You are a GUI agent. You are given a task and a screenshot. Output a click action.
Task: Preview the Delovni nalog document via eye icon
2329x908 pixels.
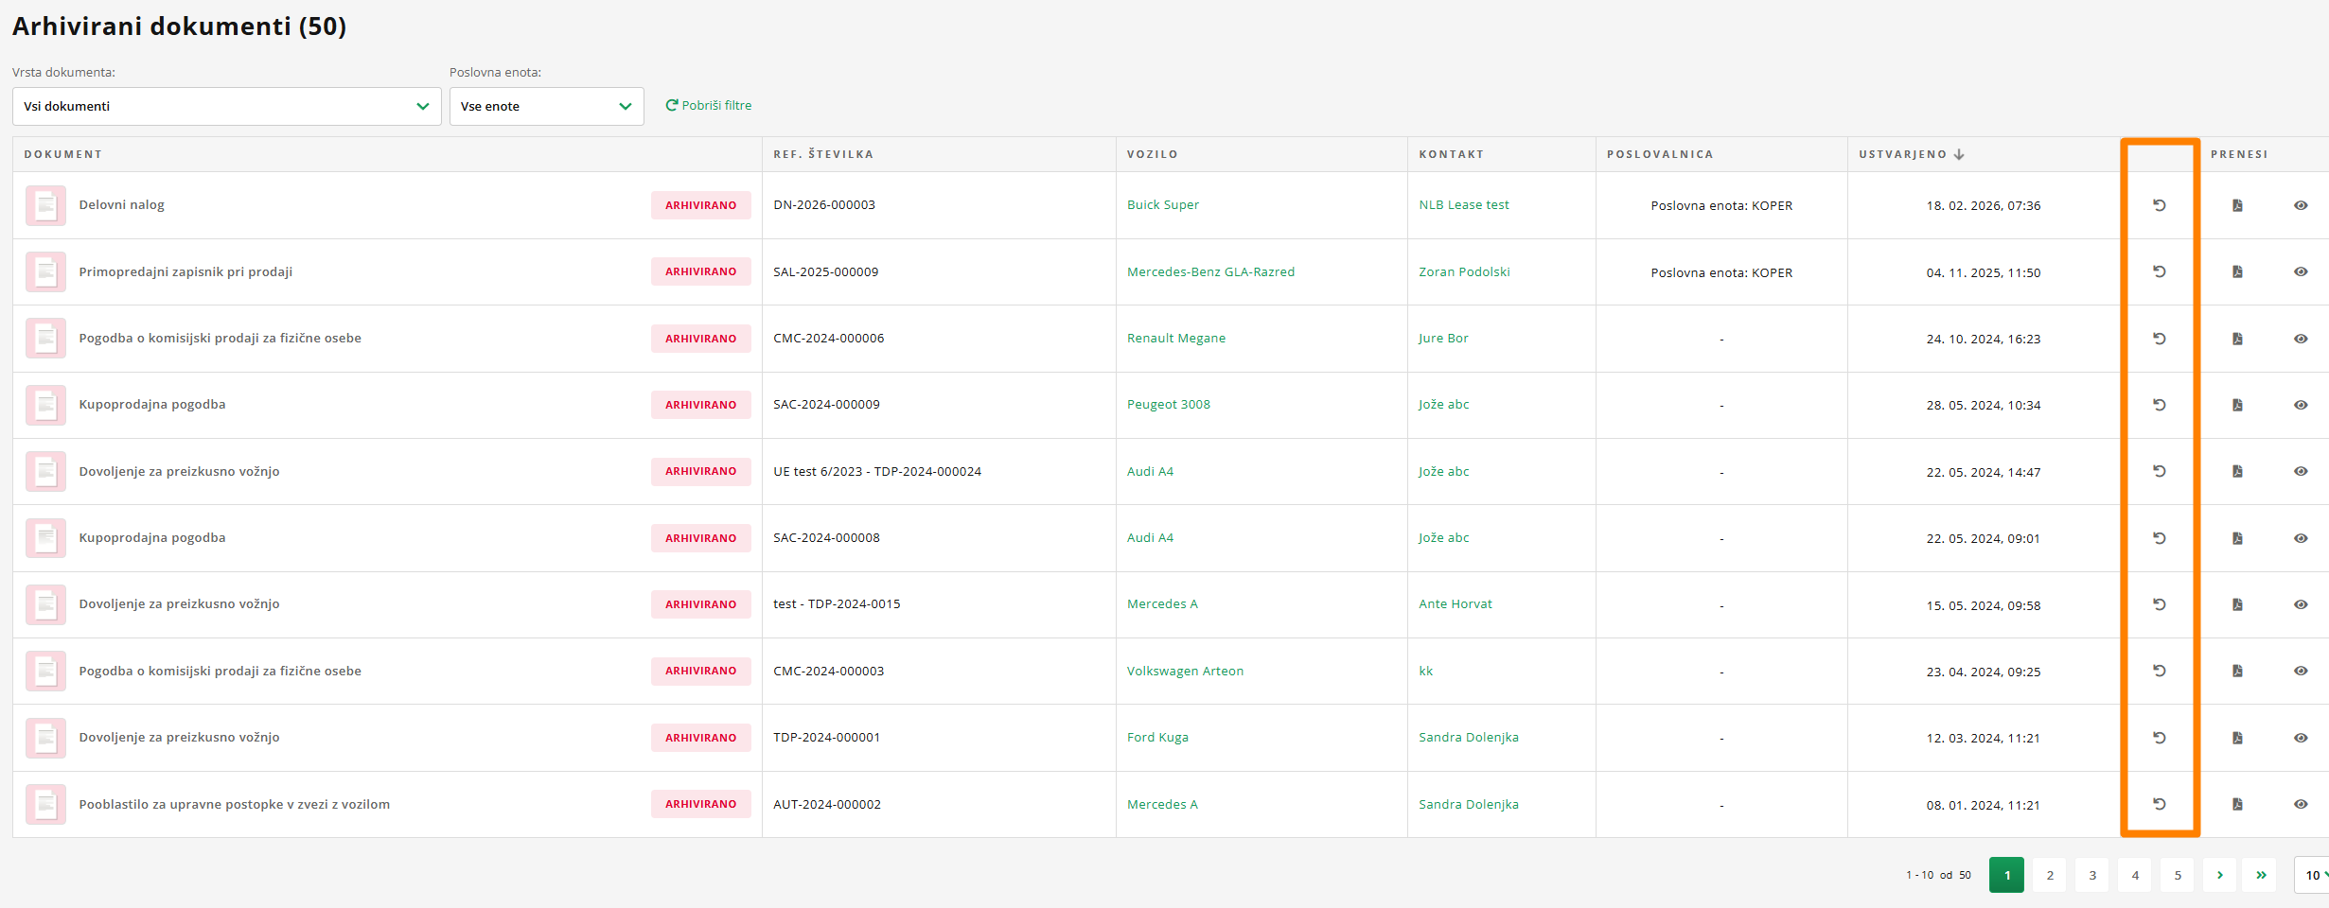tap(2301, 205)
